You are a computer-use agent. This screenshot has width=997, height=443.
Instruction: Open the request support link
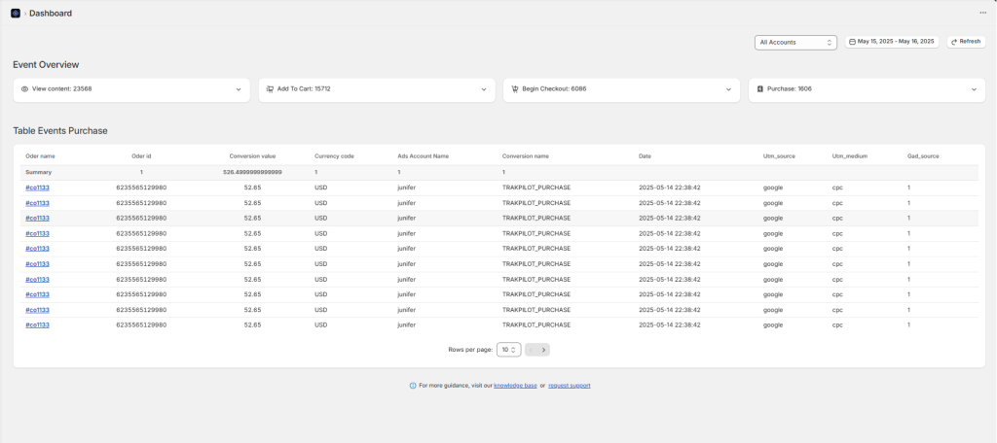569,386
